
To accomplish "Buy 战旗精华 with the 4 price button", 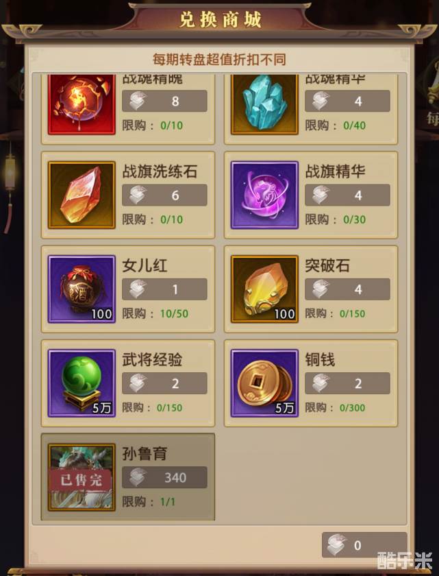I will (x=347, y=195).
